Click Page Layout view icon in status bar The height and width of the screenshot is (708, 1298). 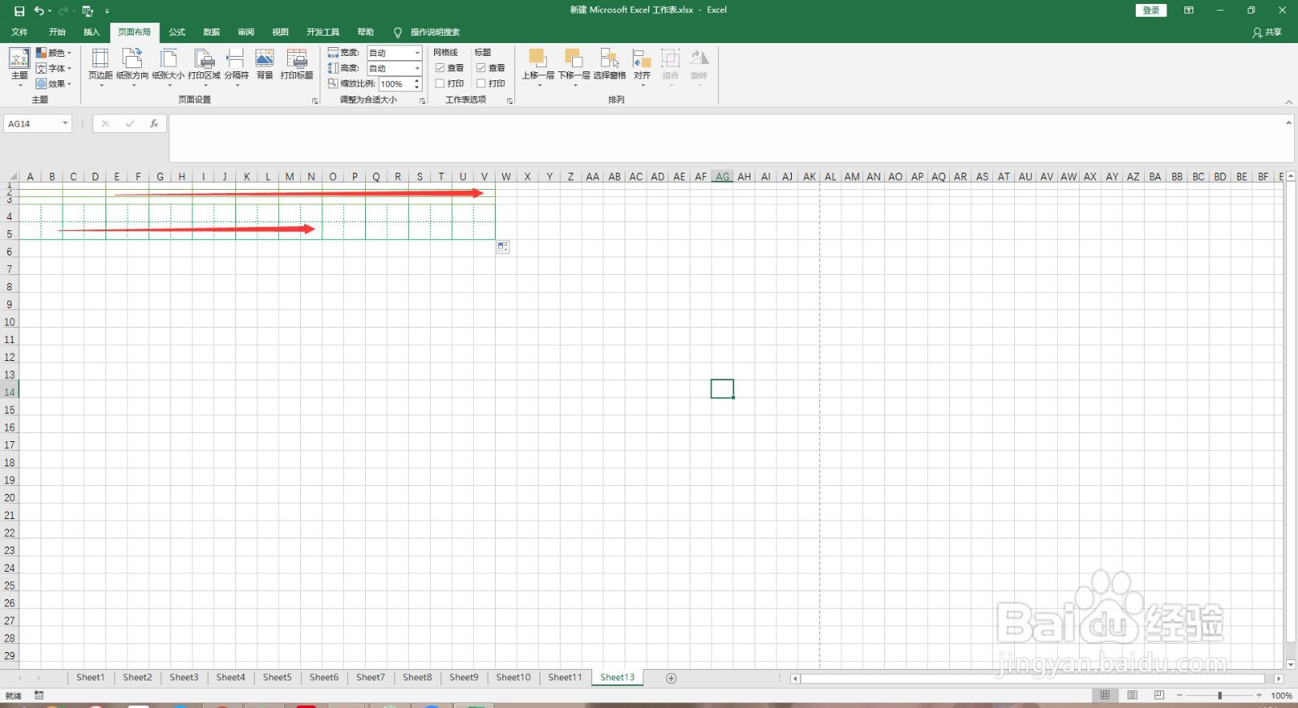pos(1133,695)
